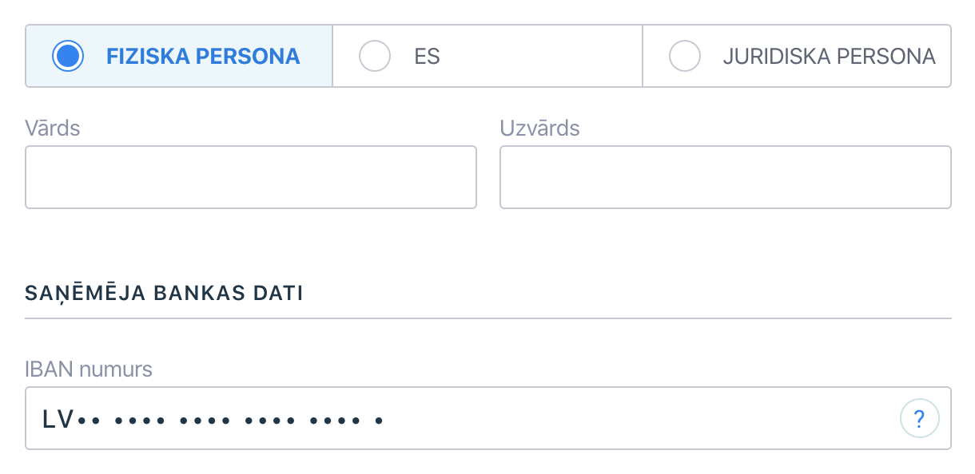Focus the Uzvārds input field
The height and width of the screenshot is (474, 975).
[726, 177]
